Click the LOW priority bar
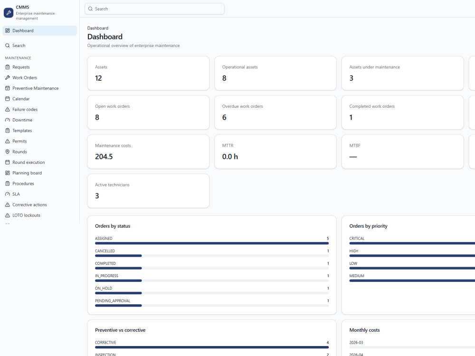 (x=412, y=268)
